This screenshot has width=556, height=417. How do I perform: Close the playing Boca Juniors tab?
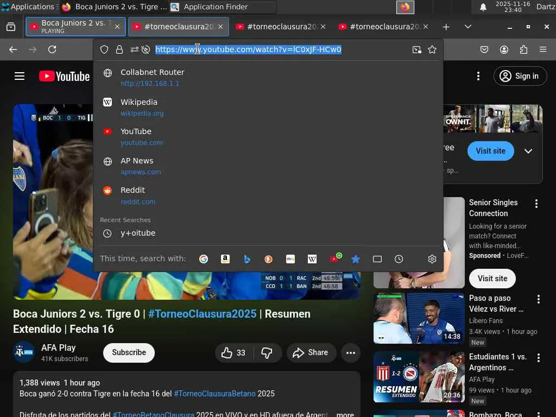tap(117, 27)
